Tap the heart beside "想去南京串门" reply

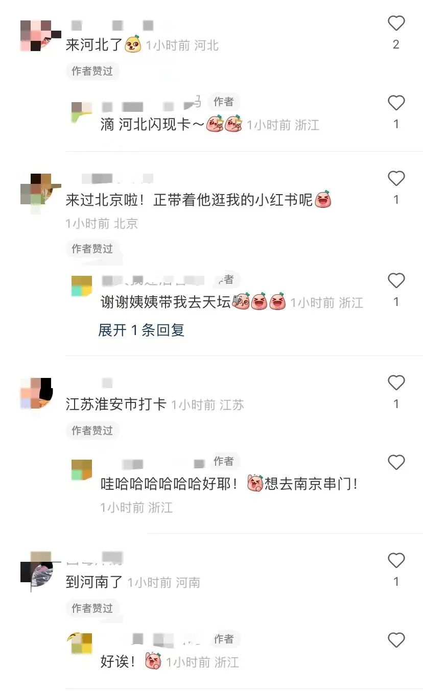396,462
